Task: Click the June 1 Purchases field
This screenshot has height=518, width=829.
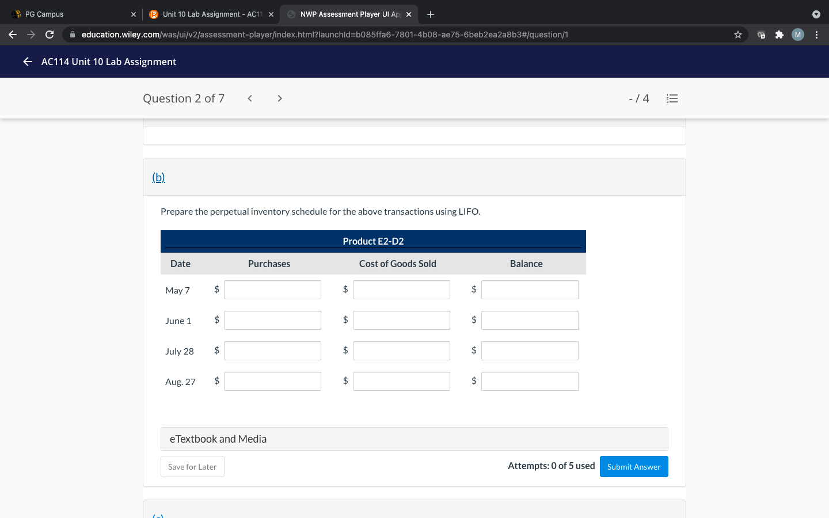Action: coord(272,321)
